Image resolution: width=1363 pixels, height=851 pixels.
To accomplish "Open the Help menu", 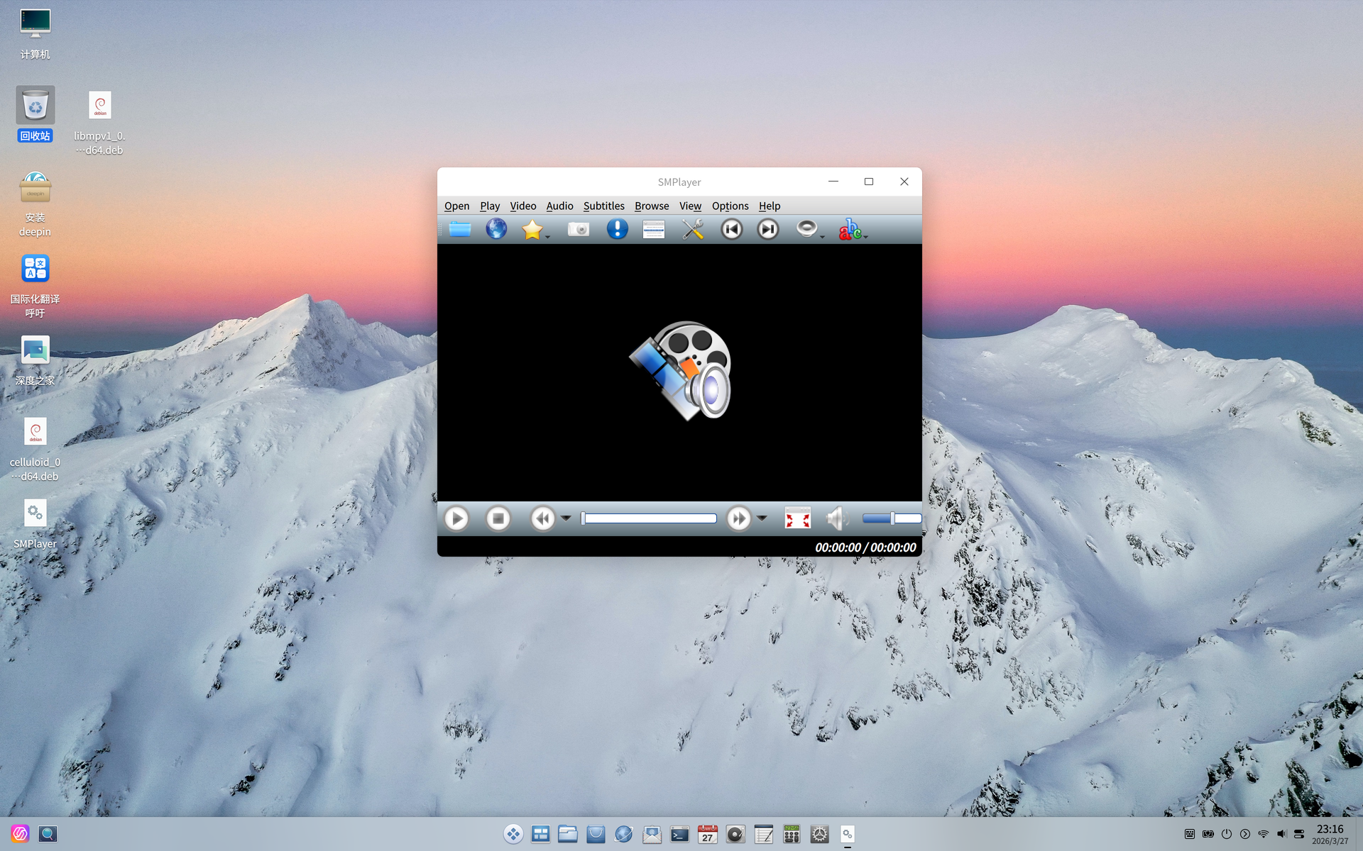I will point(770,206).
